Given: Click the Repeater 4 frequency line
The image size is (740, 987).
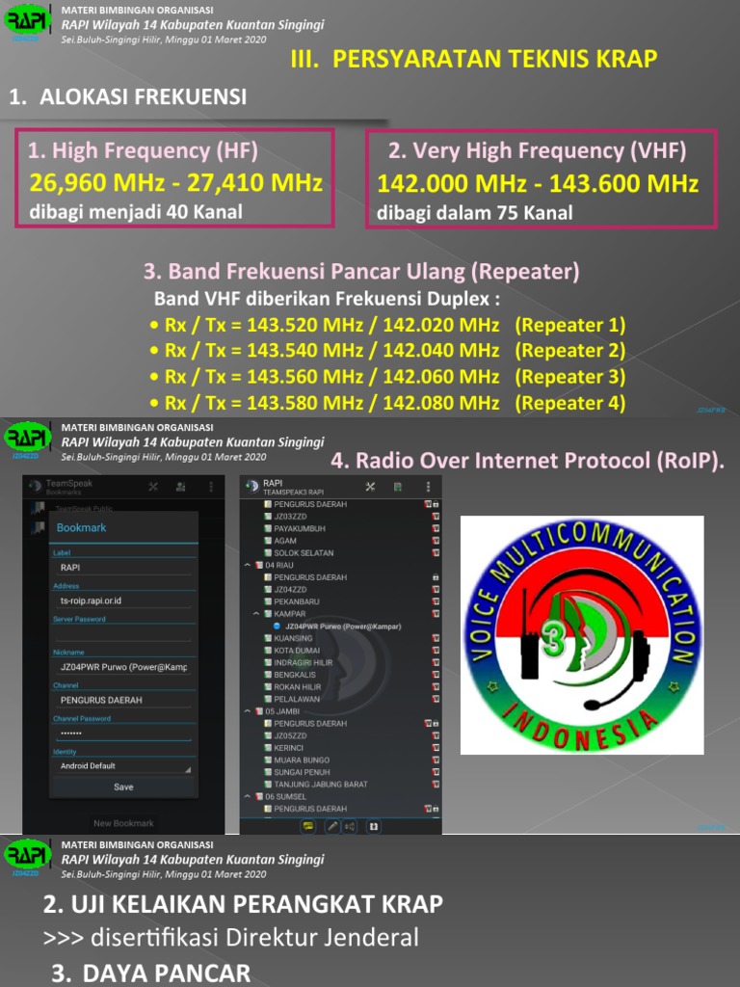Looking at the screenshot, I should [x=387, y=403].
